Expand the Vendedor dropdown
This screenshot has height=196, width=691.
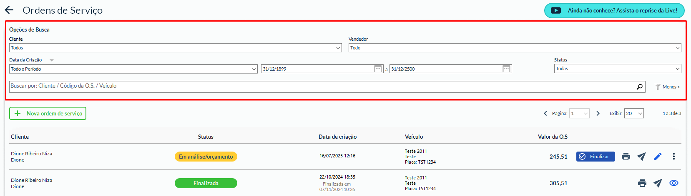pos(515,48)
